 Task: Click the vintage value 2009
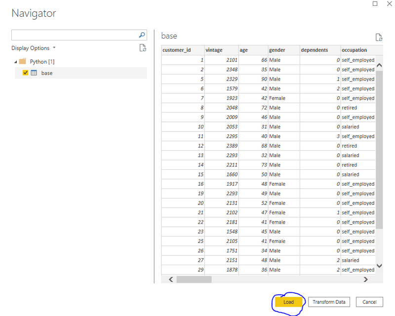(232, 117)
